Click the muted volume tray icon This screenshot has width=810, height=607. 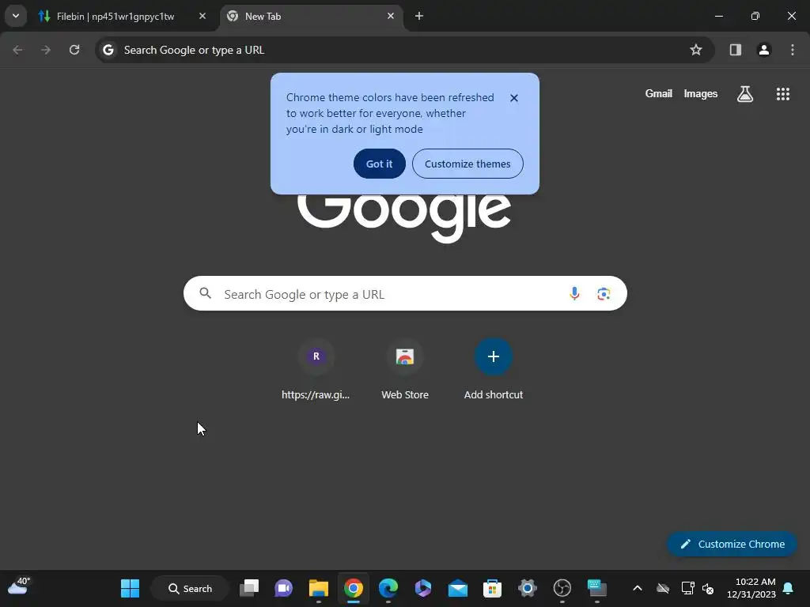708,588
